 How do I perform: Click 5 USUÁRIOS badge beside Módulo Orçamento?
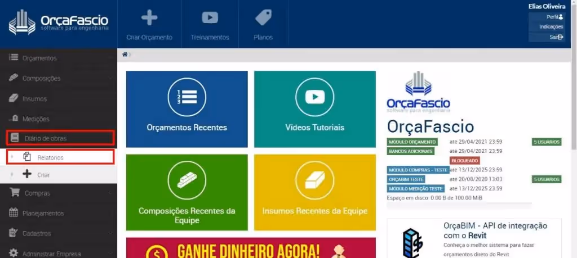547,142
